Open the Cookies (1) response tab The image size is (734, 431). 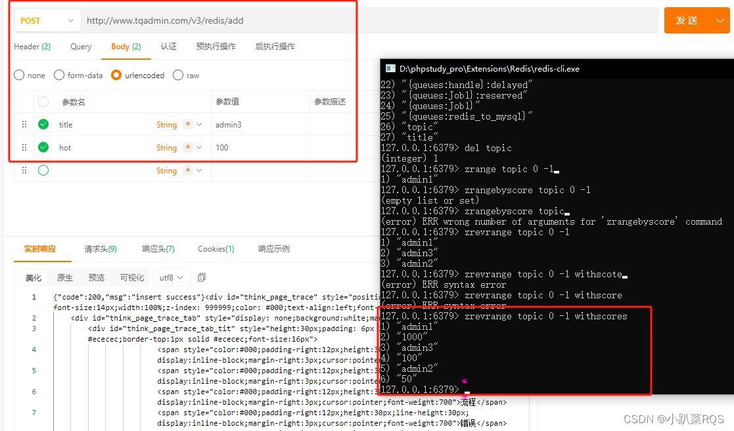point(216,249)
